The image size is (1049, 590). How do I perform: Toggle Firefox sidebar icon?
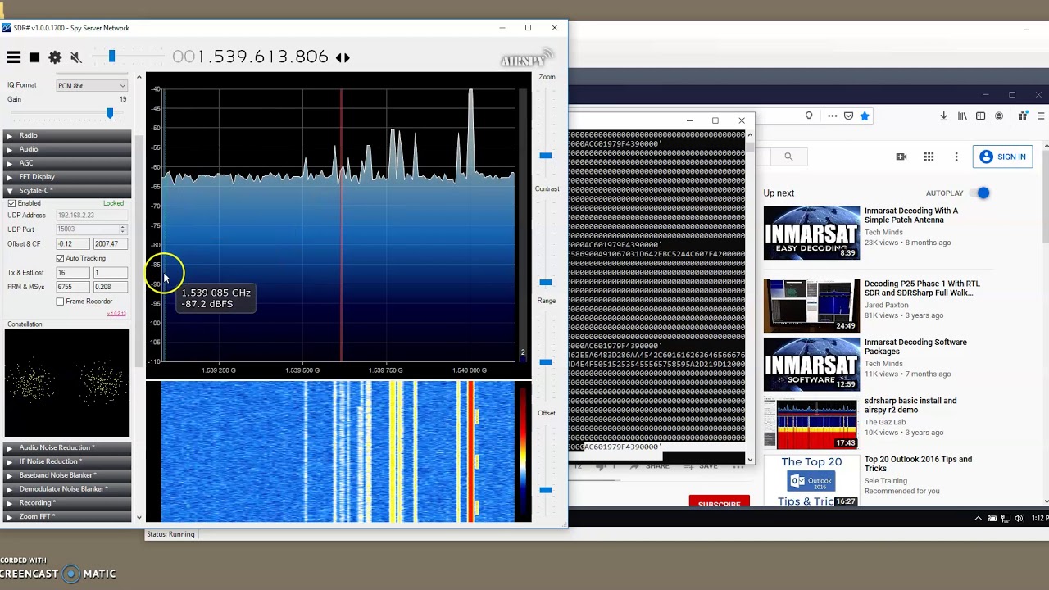coord(981,116)
